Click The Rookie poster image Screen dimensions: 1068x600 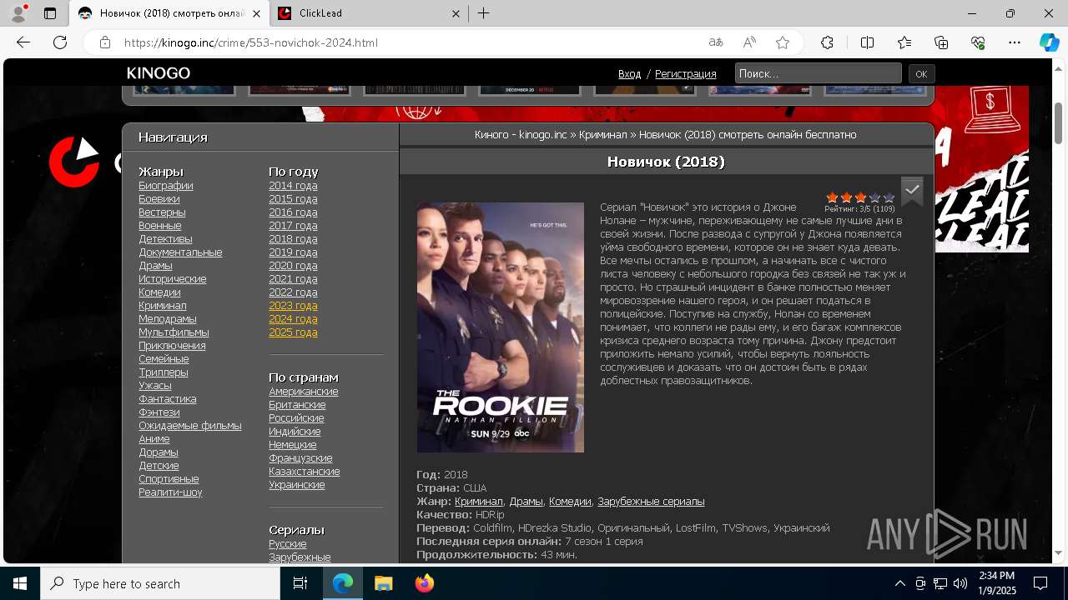501,327
